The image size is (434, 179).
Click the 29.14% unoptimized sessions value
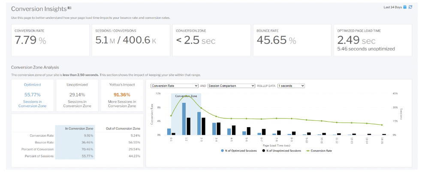click(x=77, y=95)
